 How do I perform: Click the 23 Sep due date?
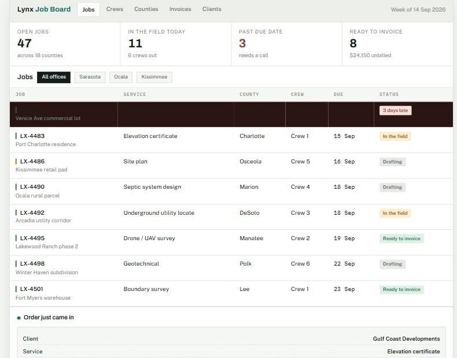pyautogui.click(x=344, y=289)
